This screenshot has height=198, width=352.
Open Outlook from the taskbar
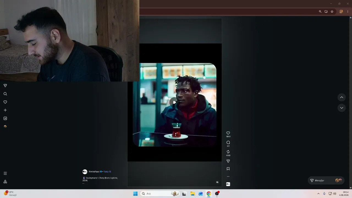pyautogui.click(x=201, y=194)
